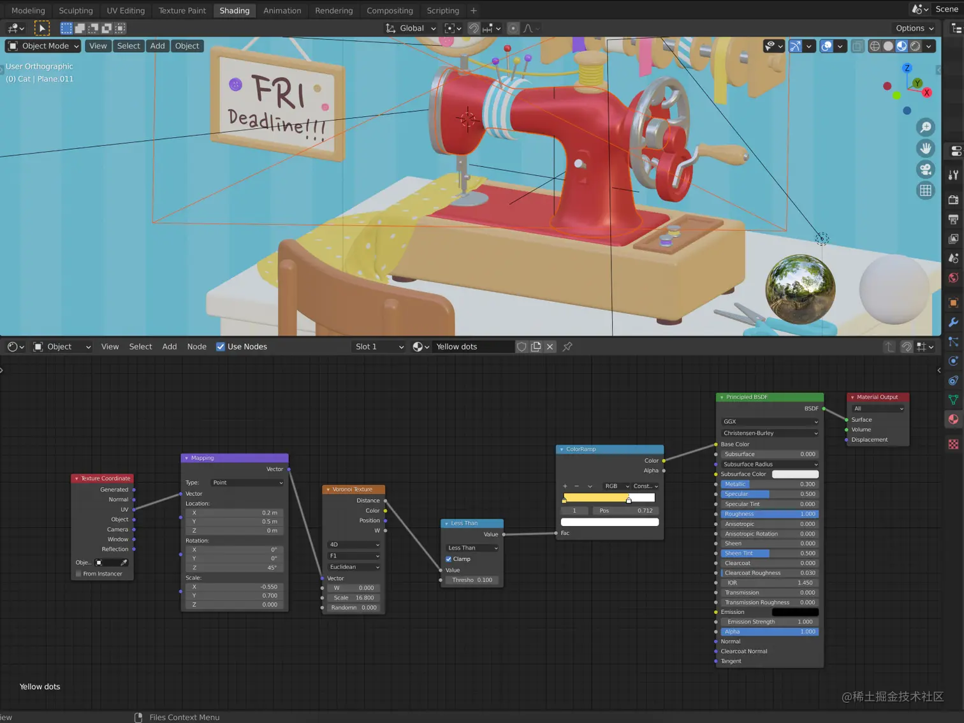The height and width of the screenshot is (723, 964).
Task: Toggle snapping magnet icon
Action: coord(473,28)
